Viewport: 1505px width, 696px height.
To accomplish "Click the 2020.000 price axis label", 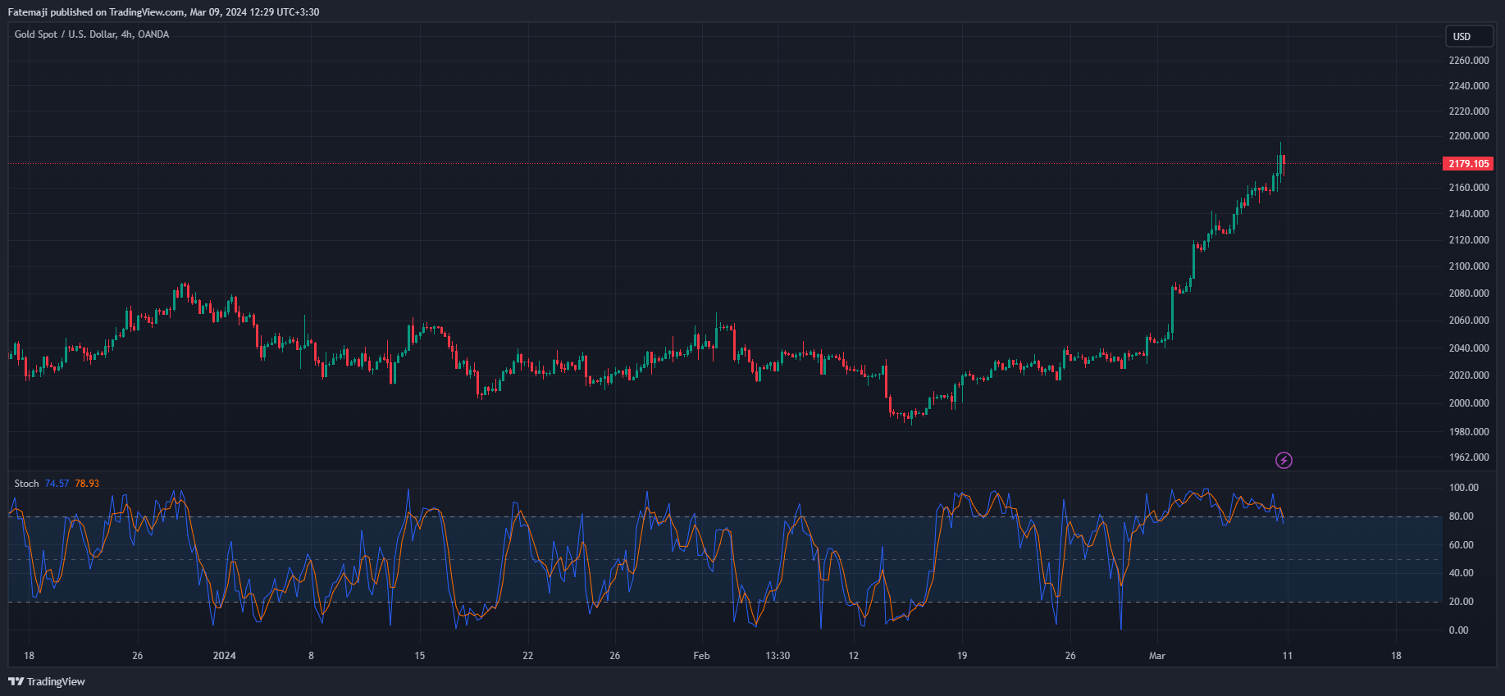I will coord(1469,375).
